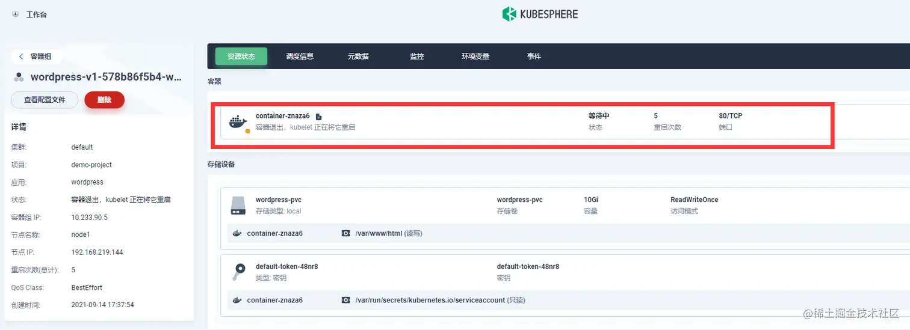The width and height of the screenshot is (910, 330).
Task: Click Docker icon in serviceaccount mount row
Action: [x=237, y=300]
